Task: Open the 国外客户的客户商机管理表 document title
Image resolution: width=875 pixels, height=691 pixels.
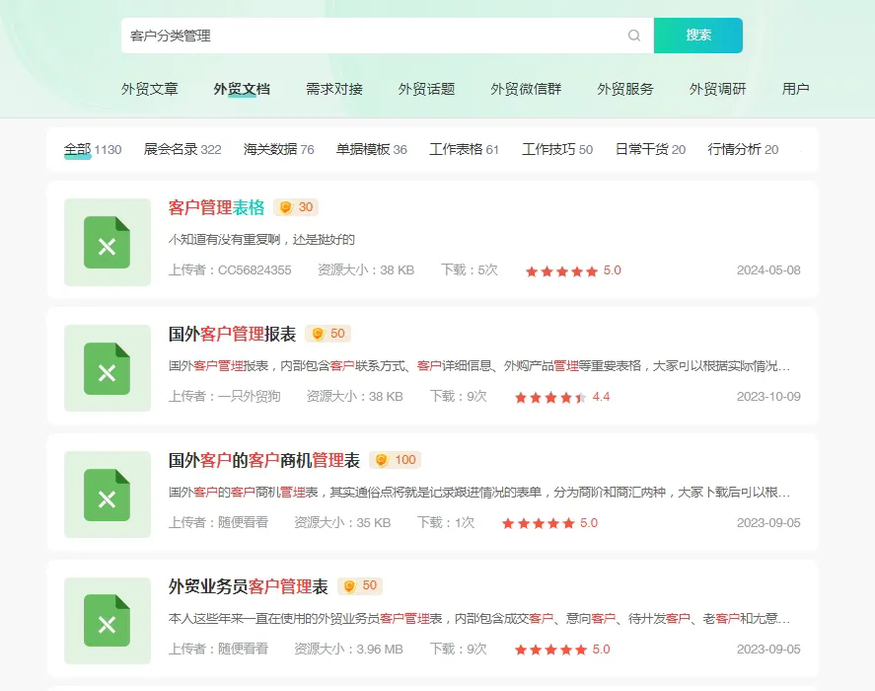Action: 264,460
